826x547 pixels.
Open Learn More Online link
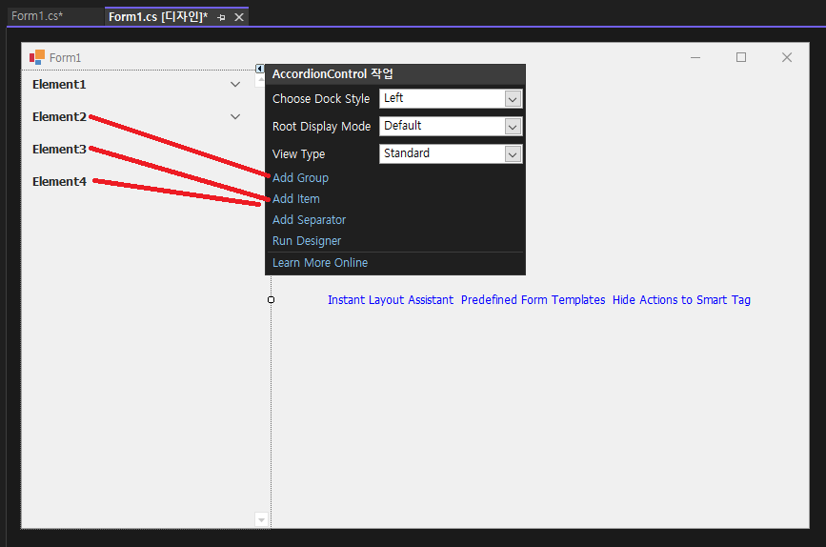coord(320,262)
